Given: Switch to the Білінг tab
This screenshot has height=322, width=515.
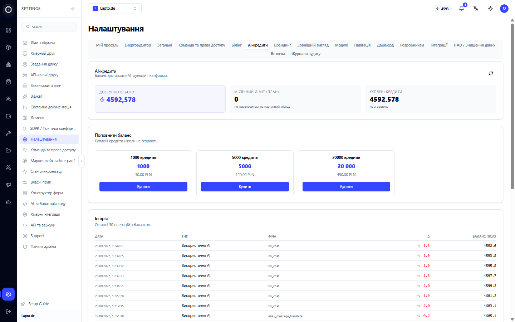Looking at the screenshot, I should [236, 45].
